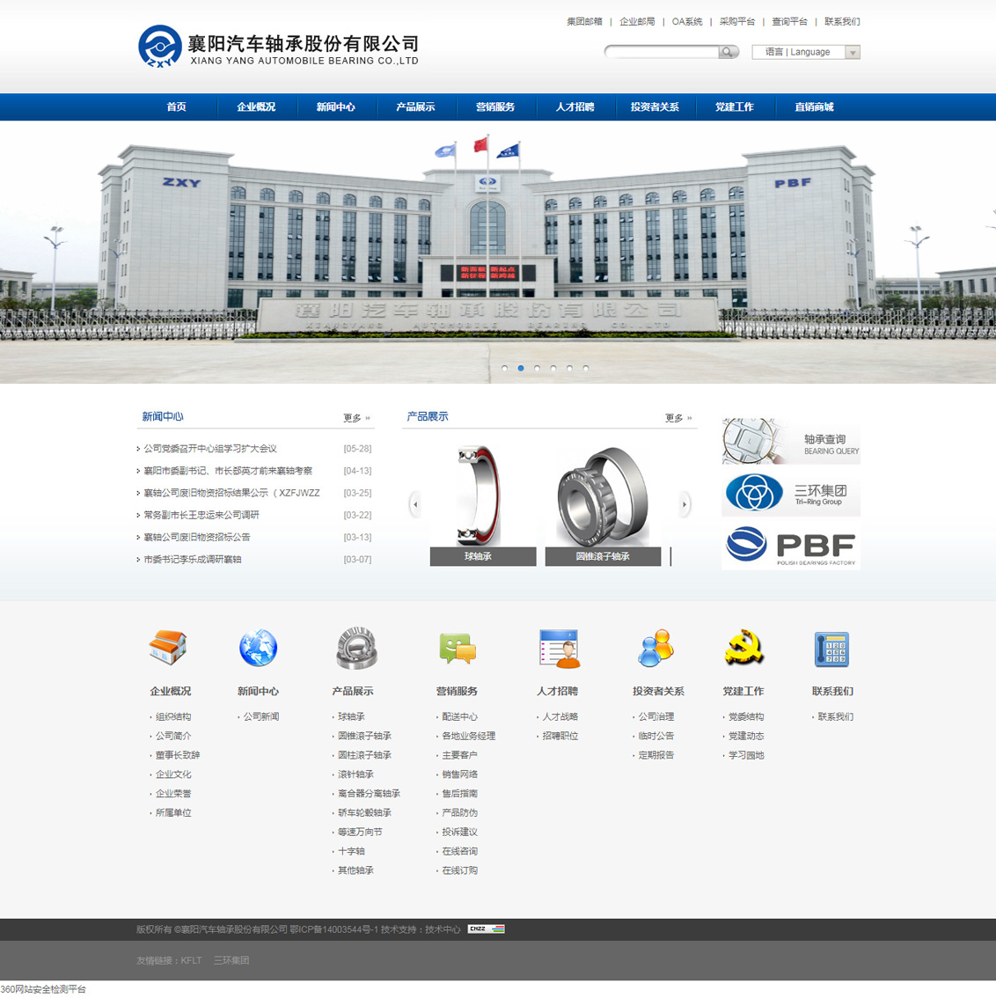Click the globe icon for 新闻中心
The width and height of the screenshot is (996, 998).
258,648
